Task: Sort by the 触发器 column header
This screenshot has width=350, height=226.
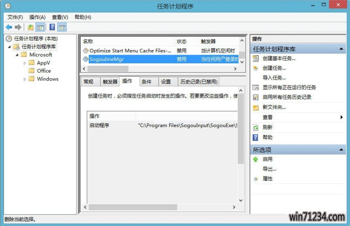Action: pos(219,41)
